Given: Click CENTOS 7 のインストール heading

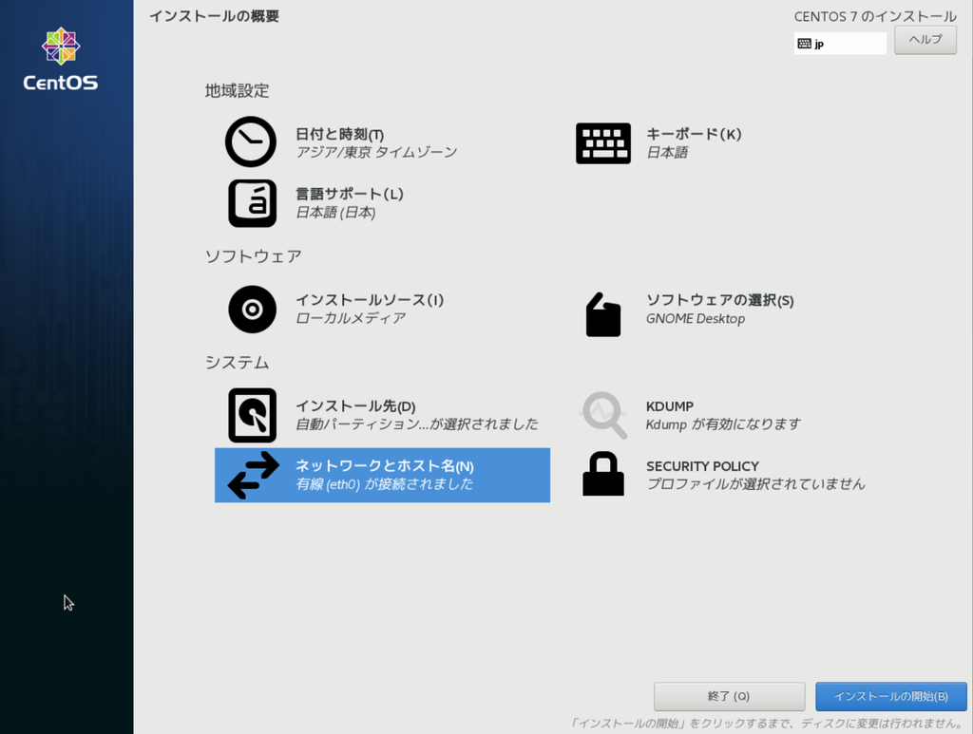Looking at the screenshot, I should coord(875,17).
